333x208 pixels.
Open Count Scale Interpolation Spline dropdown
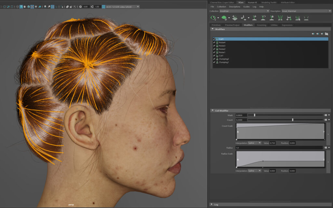click(x=255, y=143)
